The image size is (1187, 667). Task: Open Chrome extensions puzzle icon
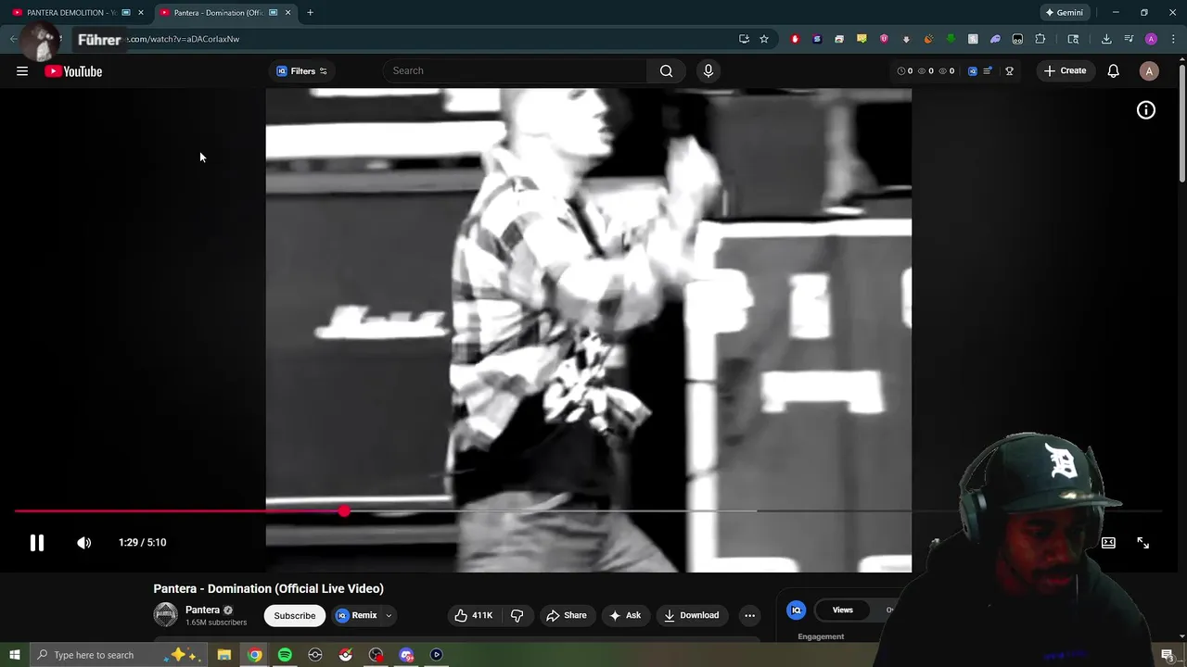pos(1040,39)
